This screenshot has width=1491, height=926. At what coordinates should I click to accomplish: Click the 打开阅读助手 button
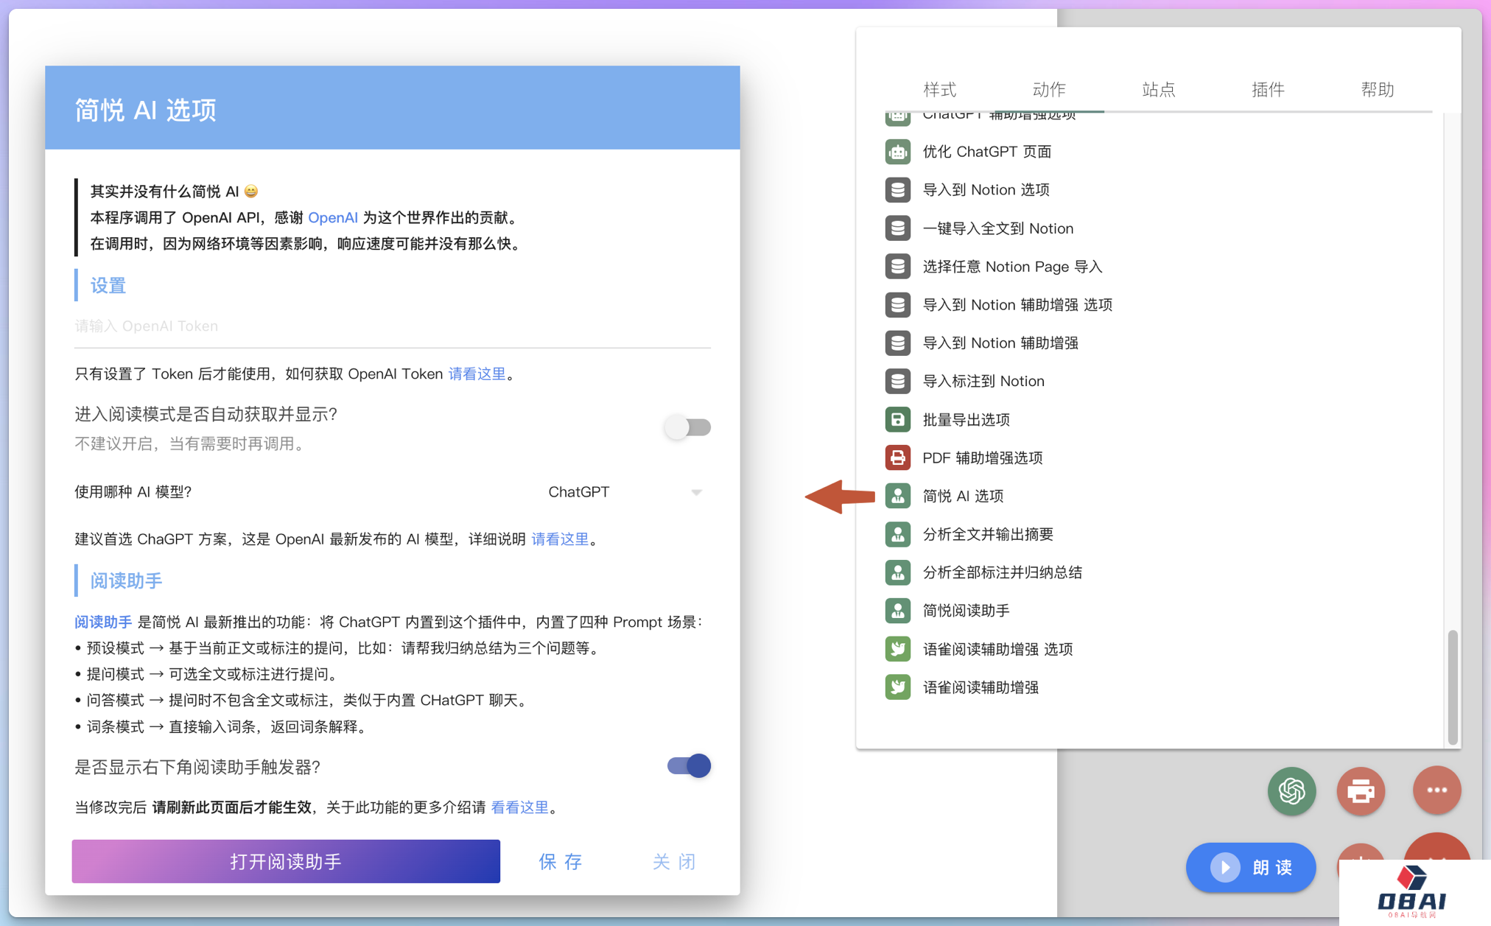pos(286,861)
